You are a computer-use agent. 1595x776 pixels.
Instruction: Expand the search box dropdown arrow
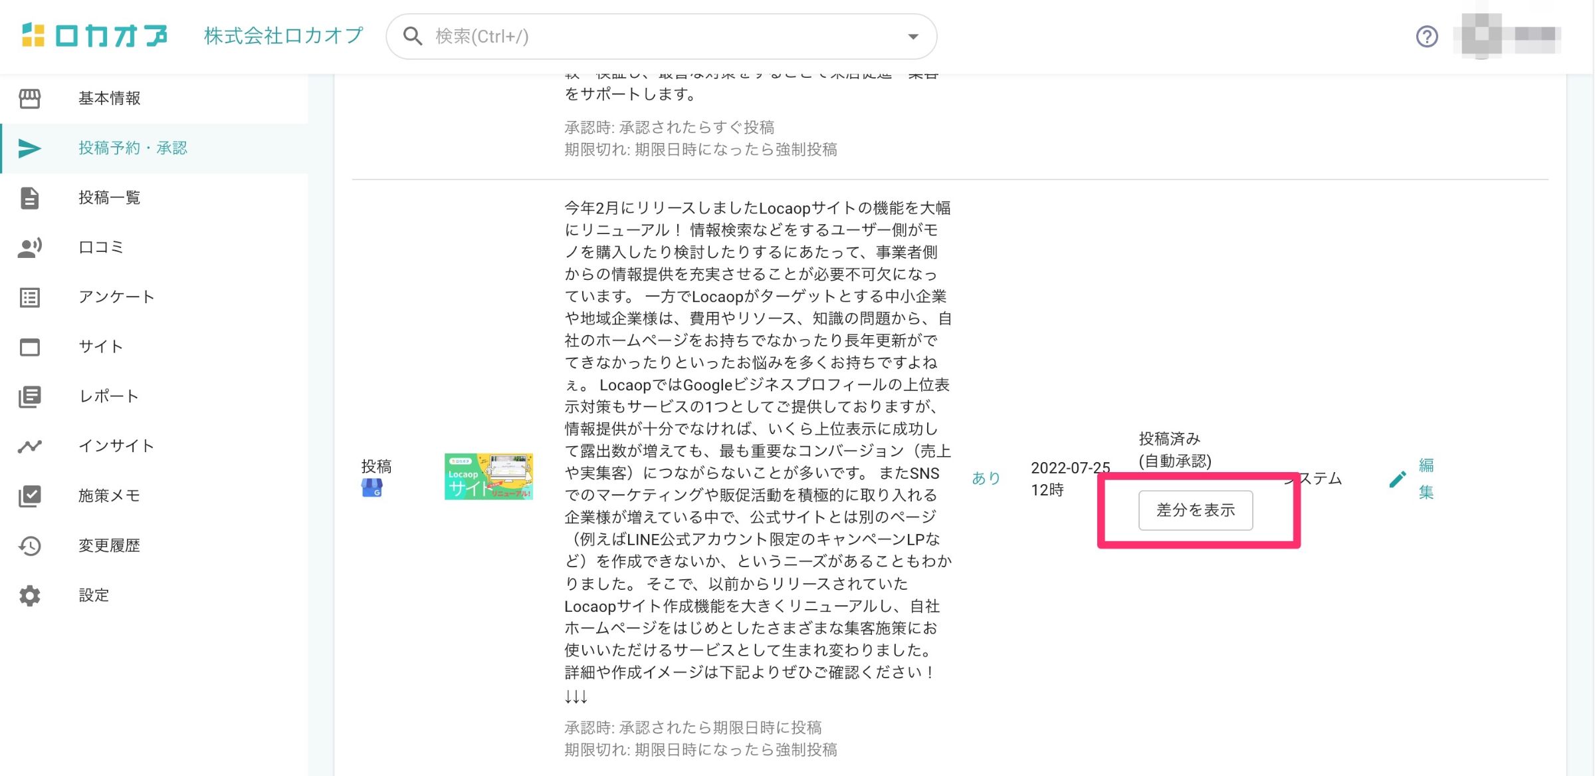click(x=913, y=37)
